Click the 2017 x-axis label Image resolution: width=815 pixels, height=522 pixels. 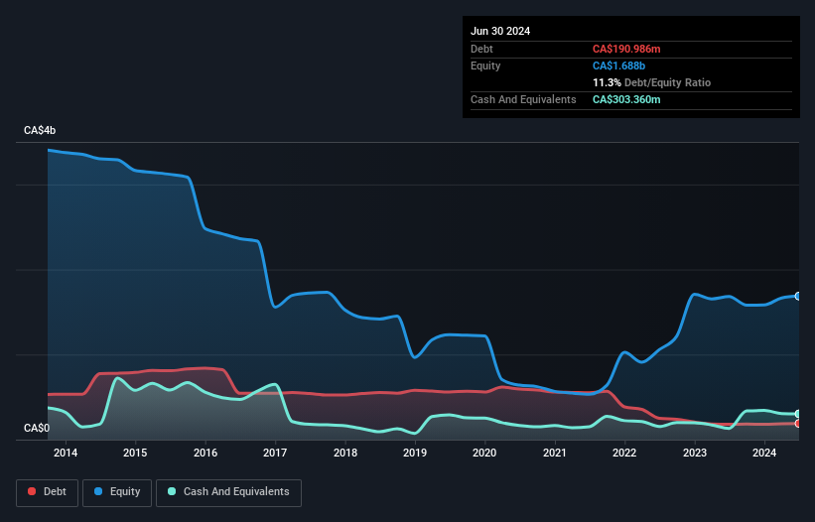pos(275,453)
